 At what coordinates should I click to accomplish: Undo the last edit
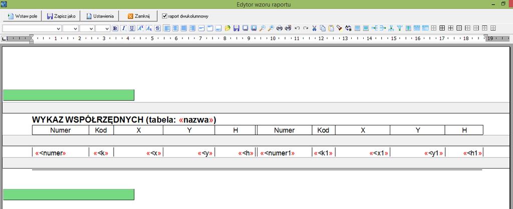coord(297,28)
